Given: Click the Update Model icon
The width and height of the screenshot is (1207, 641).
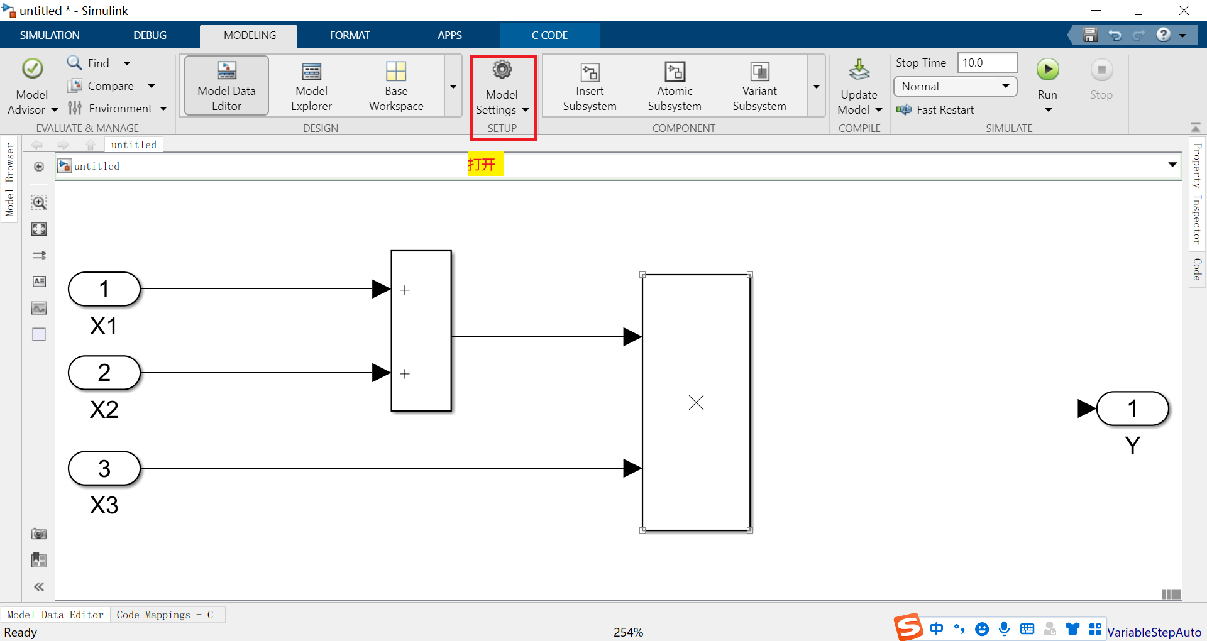Looking at the screenshot, I should 859,70.
